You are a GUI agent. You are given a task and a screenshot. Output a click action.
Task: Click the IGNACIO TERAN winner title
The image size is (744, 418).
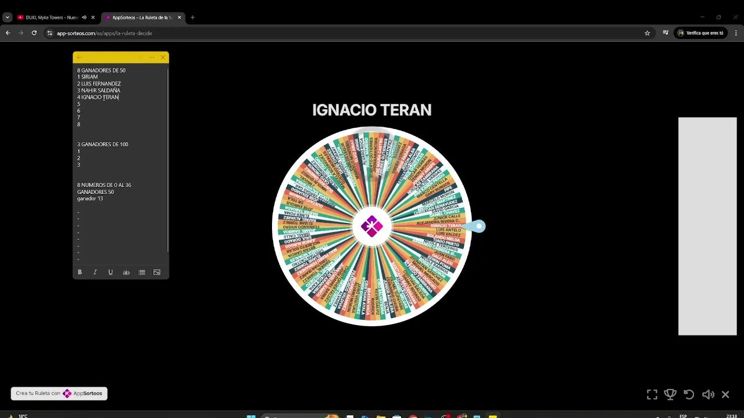(x=372, y=110)
